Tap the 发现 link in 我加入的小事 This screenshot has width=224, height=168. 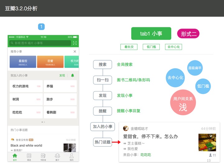62,75
